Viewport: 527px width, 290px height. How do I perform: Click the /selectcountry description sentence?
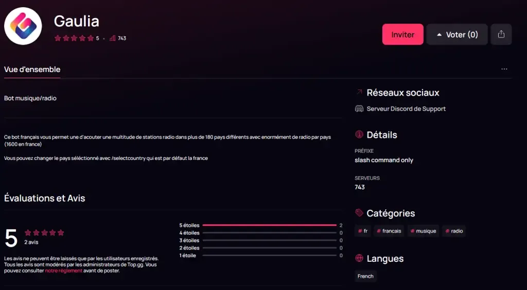(106, 158)
